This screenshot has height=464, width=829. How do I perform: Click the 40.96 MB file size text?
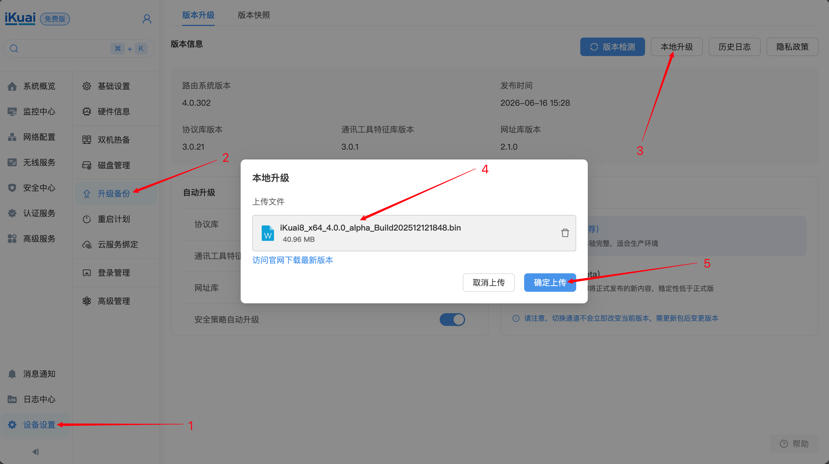[x=299, y=240]
